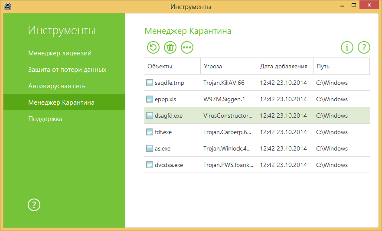
Task: Select the as.exe file name
Action: (163, 148)
